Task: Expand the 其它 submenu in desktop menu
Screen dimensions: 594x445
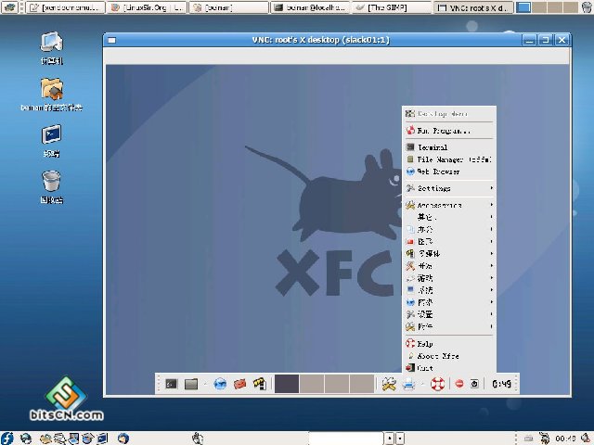Action: 449,217
